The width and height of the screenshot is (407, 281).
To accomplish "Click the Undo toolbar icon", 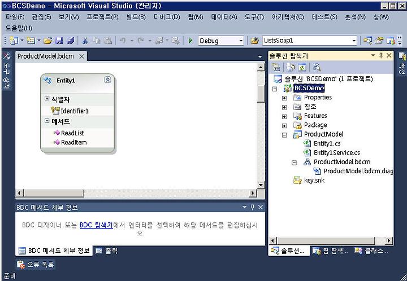I will pyautogui.click(x=123, y=41).
